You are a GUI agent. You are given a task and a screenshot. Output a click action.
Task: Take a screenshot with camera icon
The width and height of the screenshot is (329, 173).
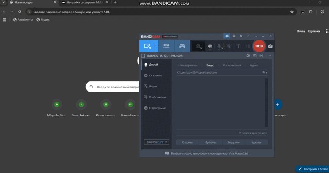(270, 46)
